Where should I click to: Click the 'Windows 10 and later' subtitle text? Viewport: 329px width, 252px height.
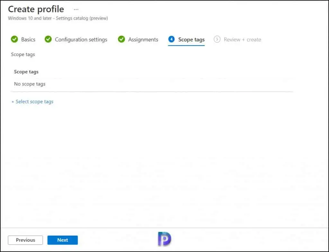(30, 18)
